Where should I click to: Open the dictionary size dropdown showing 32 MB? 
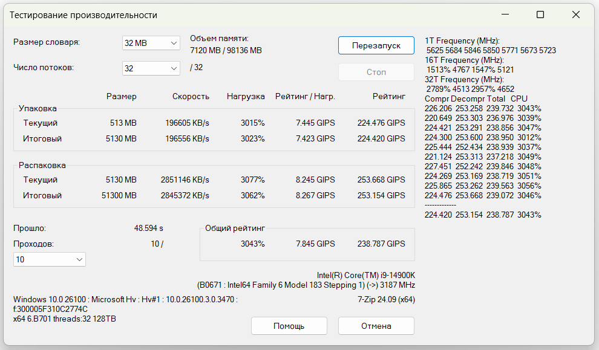(x=151, y=43)
